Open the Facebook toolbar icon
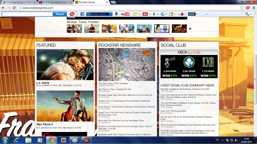Viewport: 257px width, 144px height. tap(82, 14)
